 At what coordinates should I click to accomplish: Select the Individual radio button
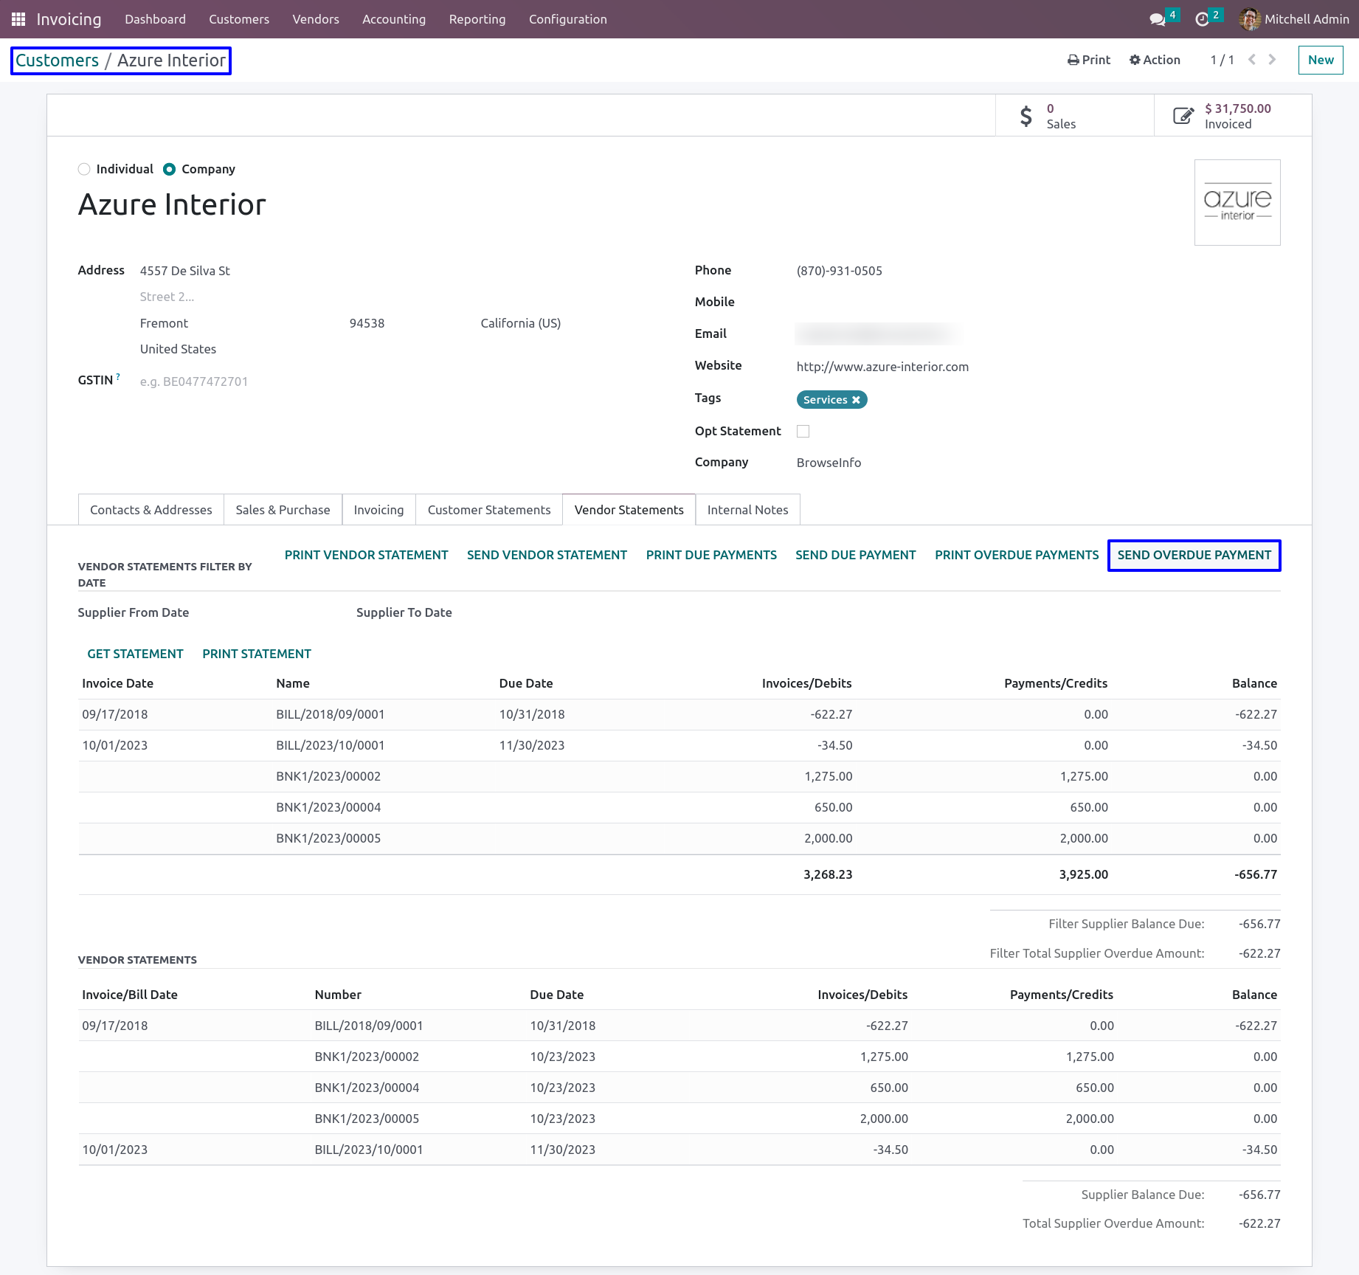tap(84, 169)
